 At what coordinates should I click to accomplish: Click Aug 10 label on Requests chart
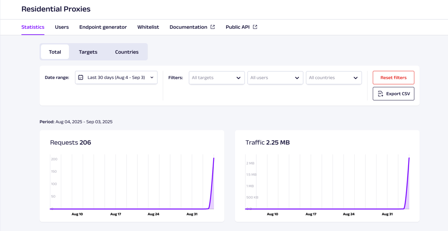click(77, 214)
